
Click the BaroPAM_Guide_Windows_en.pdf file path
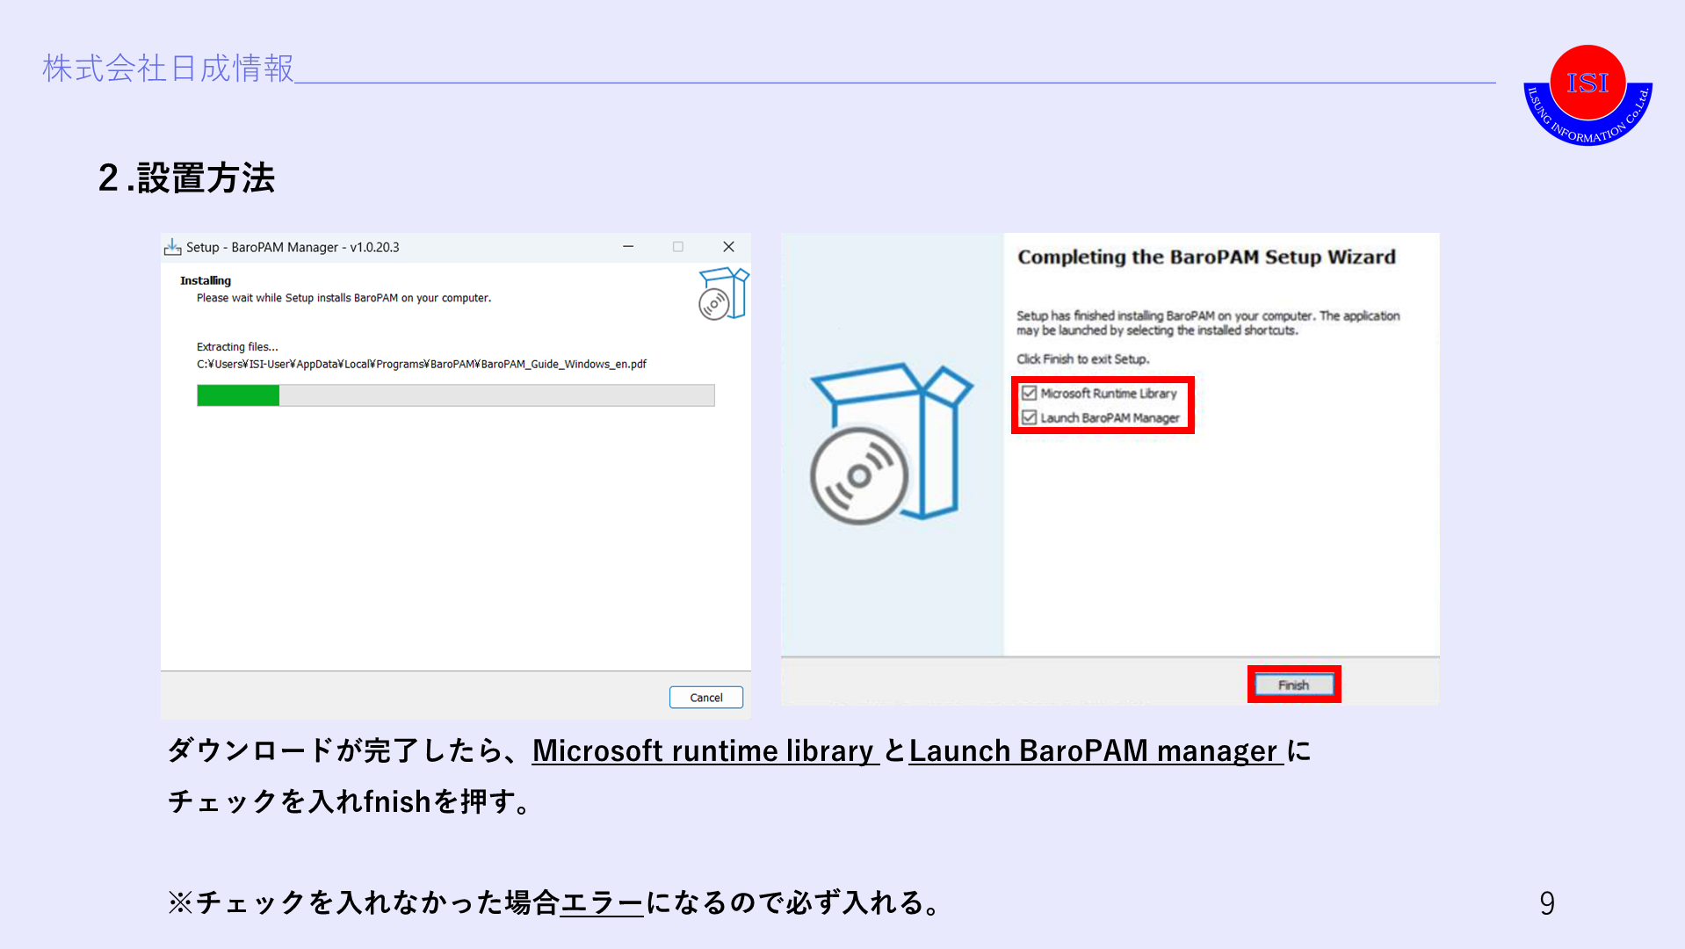422,364
